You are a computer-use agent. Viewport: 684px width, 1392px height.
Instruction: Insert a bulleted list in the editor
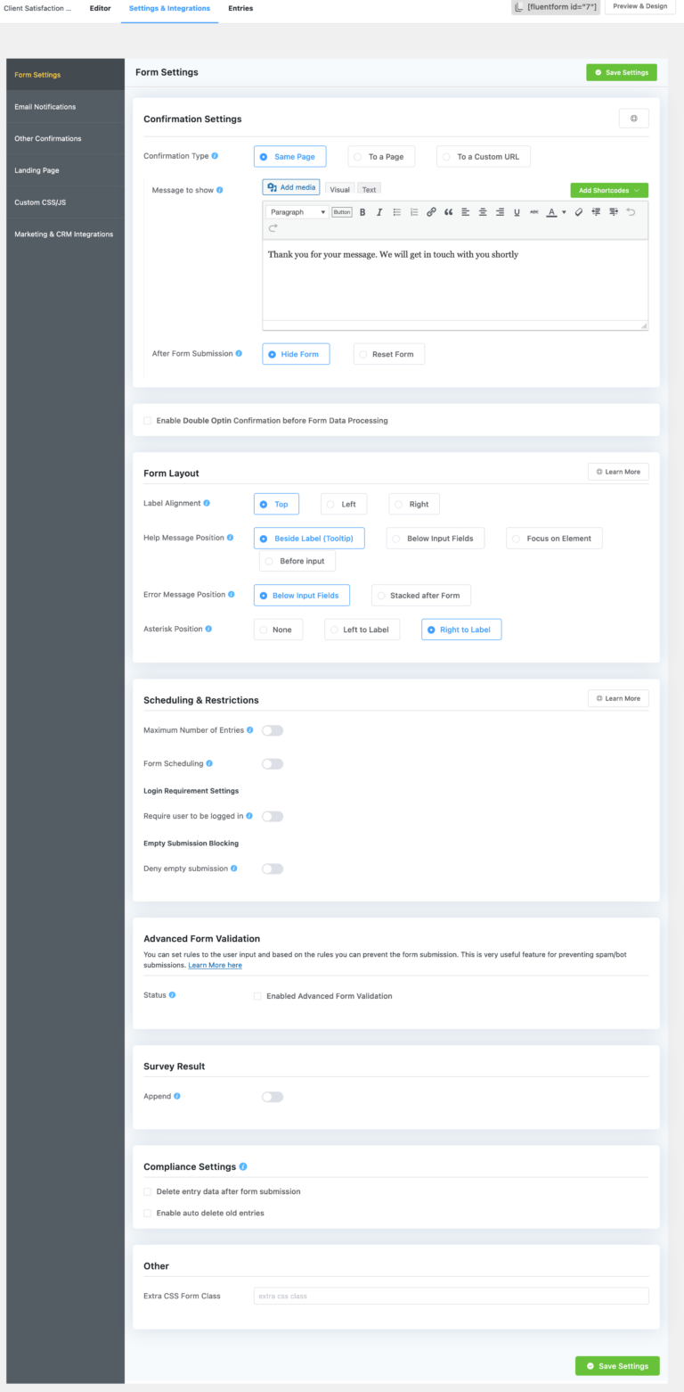[x=396, y=211]
